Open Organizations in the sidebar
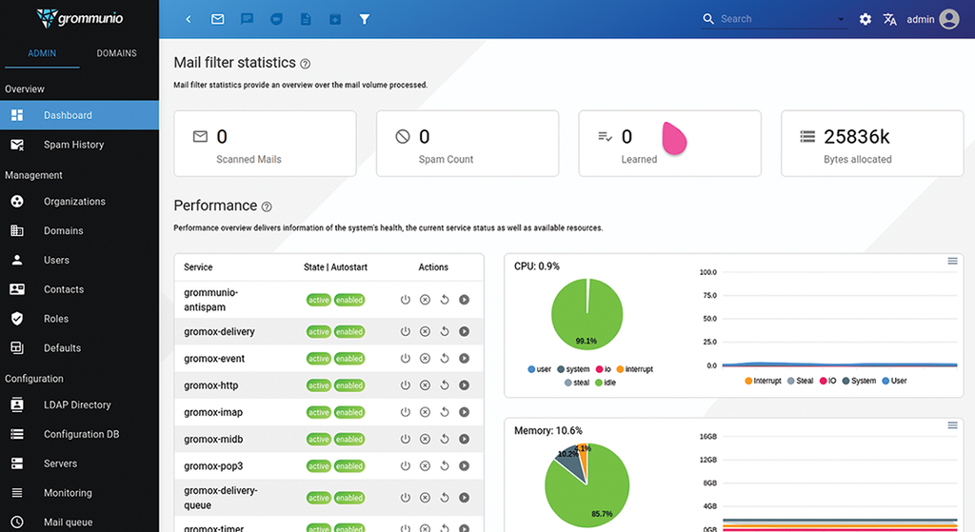975x532 pixels. coord(80,202)
